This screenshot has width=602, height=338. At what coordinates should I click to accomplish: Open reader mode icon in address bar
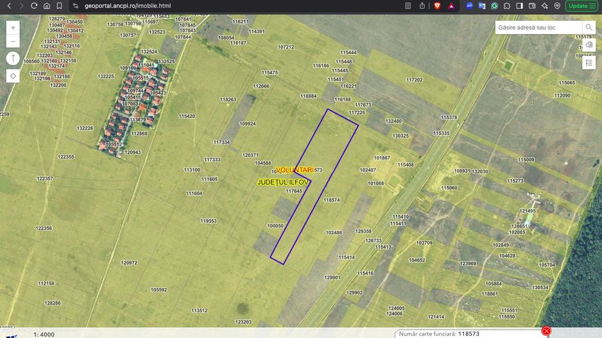coord(408,6)
